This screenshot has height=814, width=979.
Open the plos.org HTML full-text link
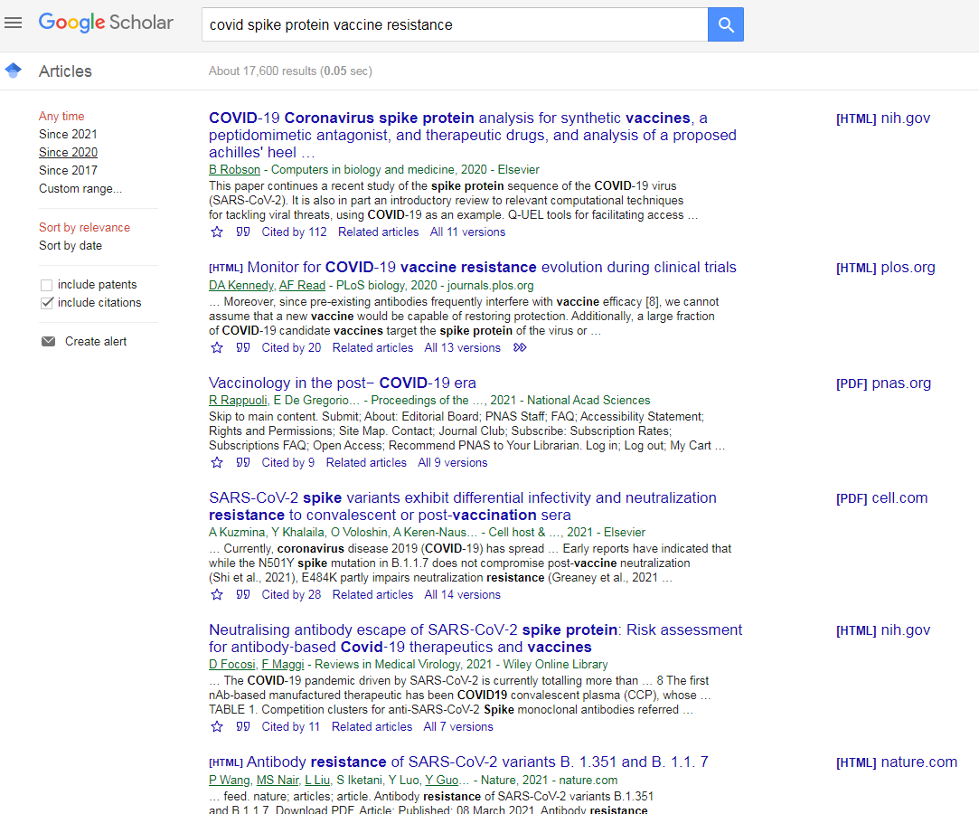click(885, 268)
